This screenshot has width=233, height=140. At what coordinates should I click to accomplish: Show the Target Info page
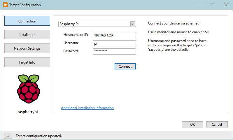point(27,62)
